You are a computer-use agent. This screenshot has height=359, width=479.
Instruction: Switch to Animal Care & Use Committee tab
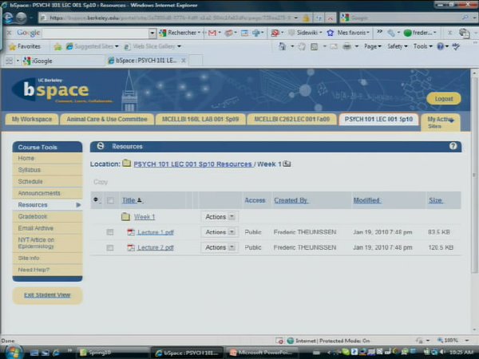(x=107, y=119)
